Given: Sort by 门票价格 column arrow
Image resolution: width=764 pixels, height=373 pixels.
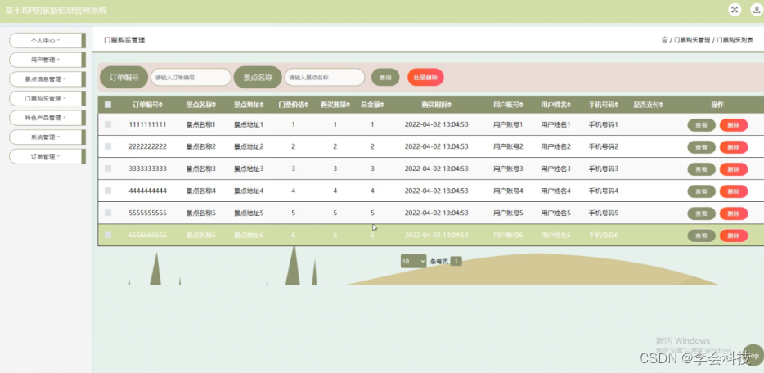Looking at the screenshot, I should (307, 105).
